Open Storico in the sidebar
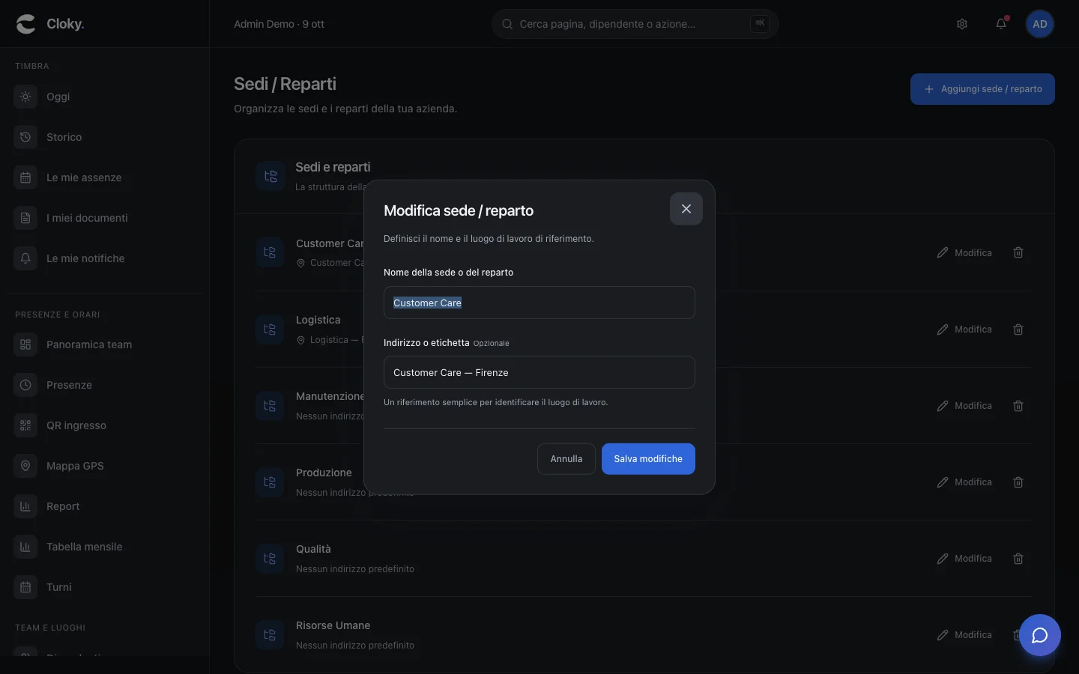The width and height of the screenshot is (1079, 674). pyautogui.click(x=103, y=137)
